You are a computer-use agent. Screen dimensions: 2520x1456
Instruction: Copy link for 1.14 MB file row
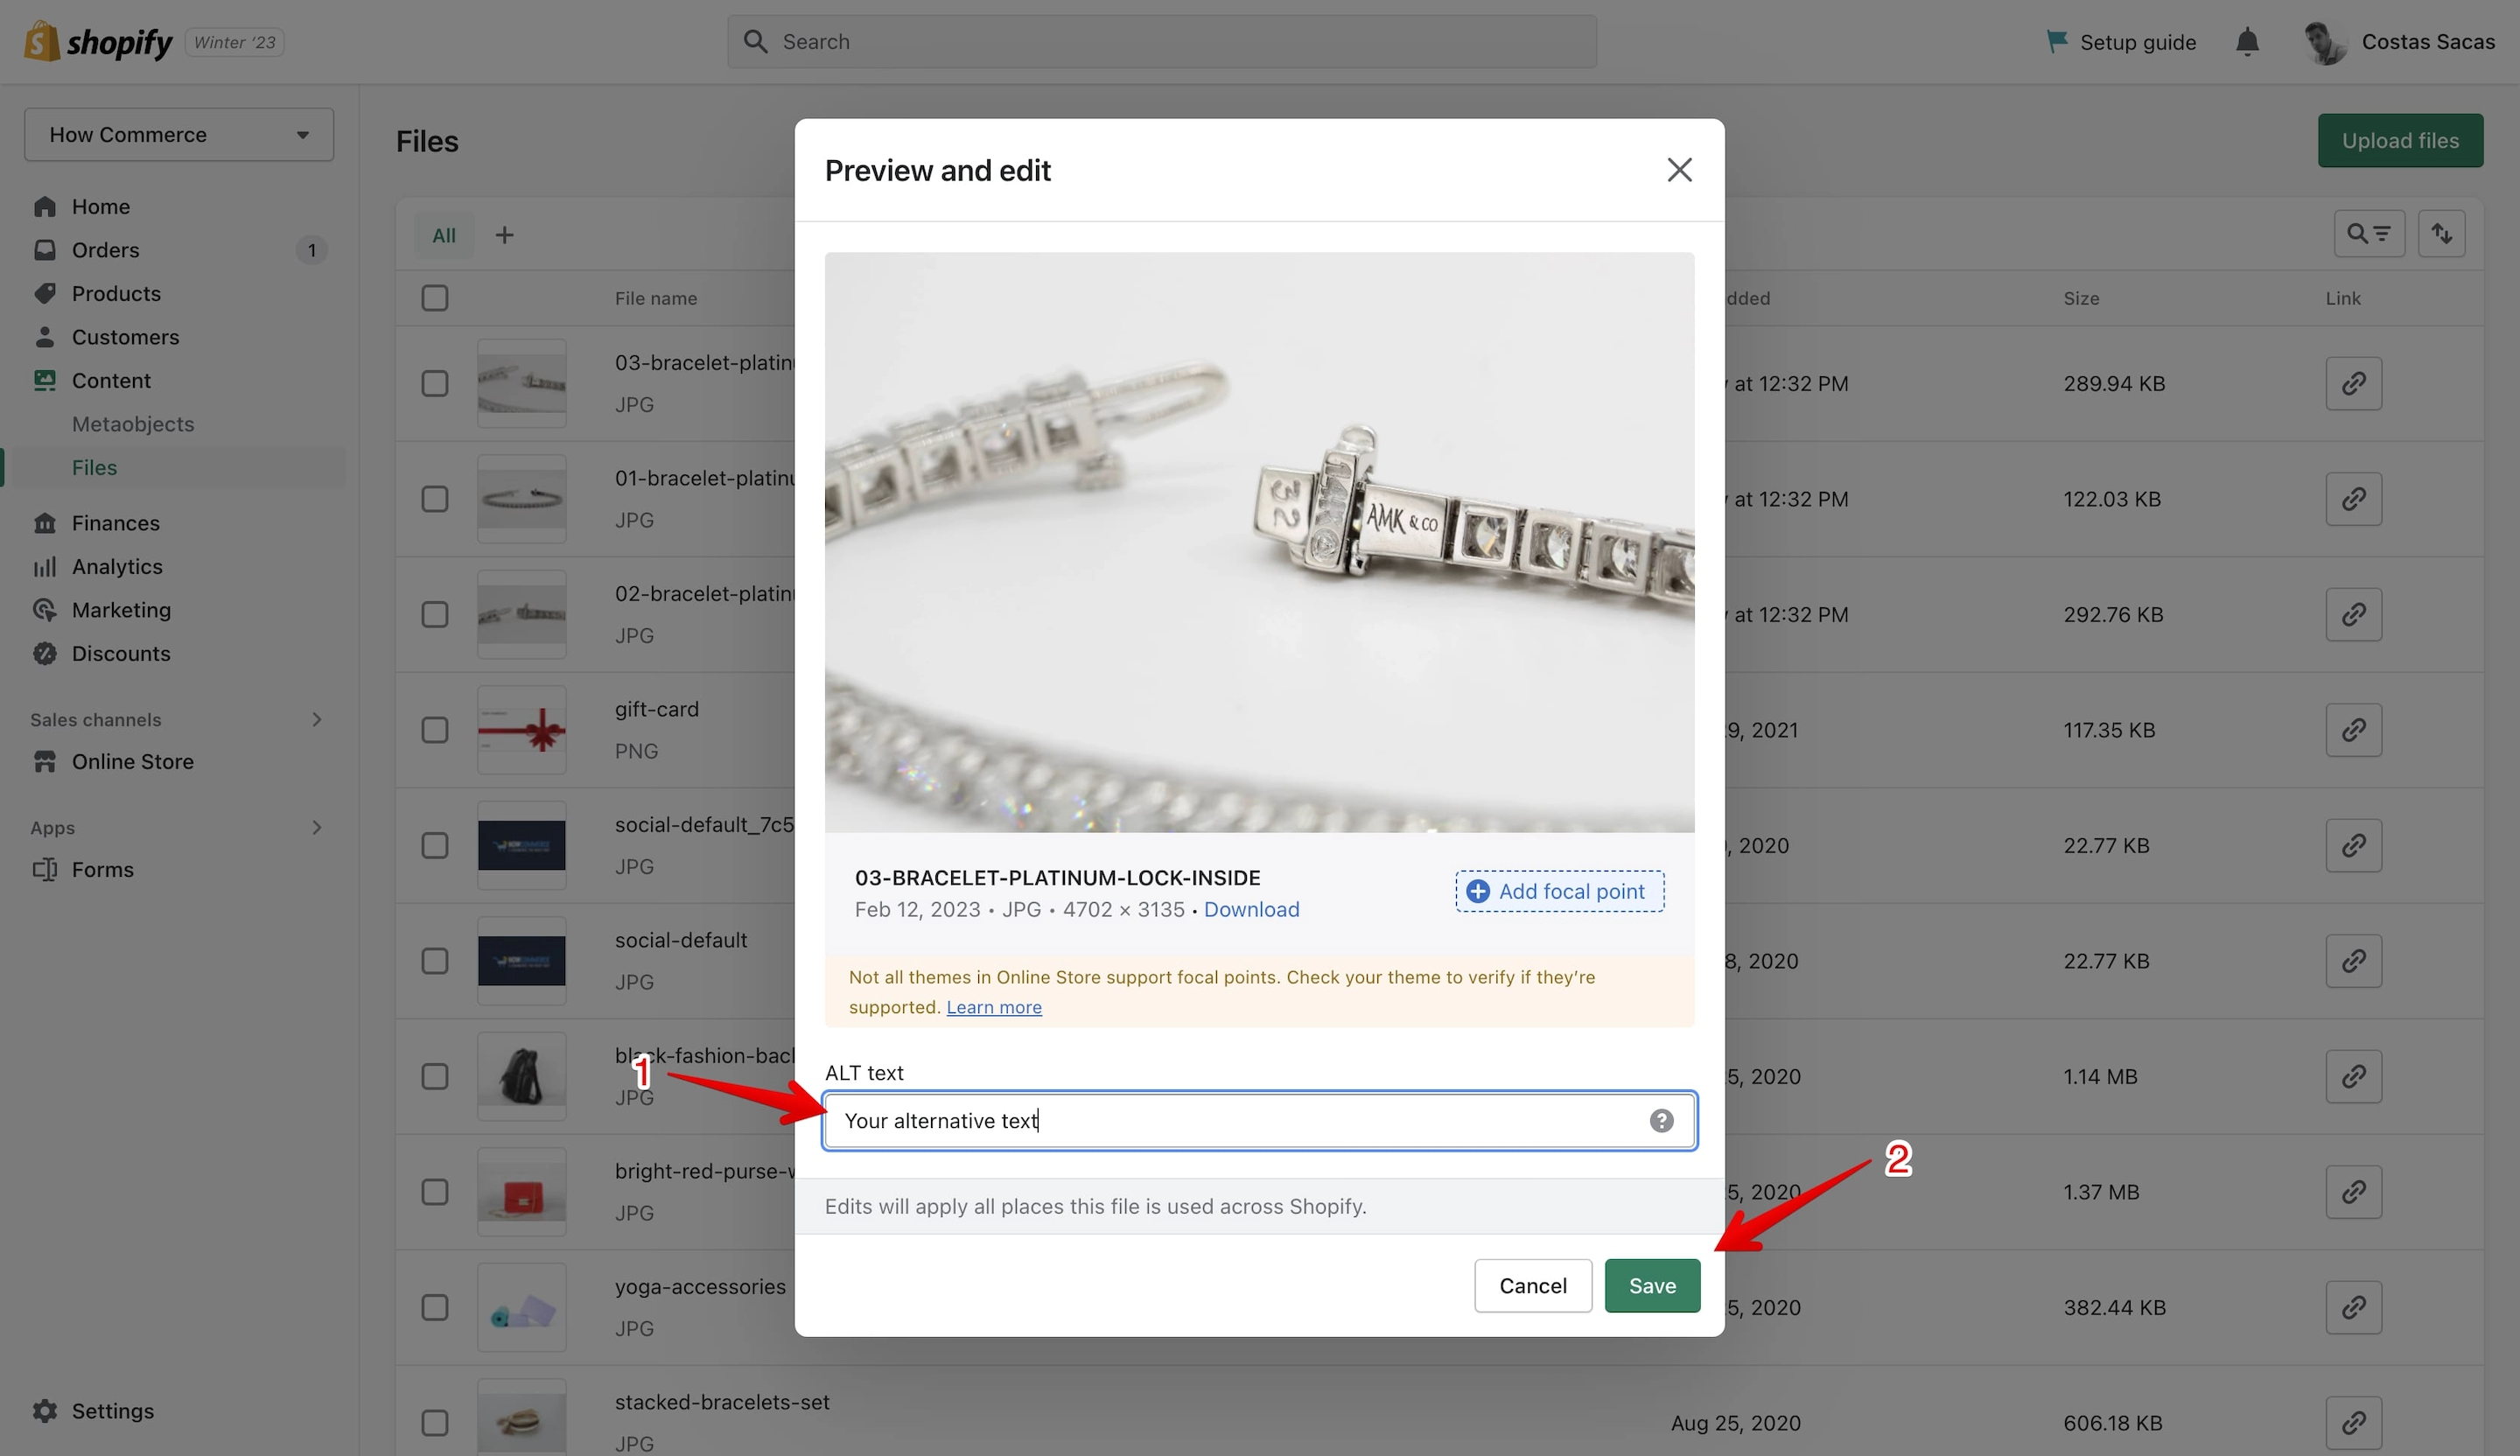2354,1076
